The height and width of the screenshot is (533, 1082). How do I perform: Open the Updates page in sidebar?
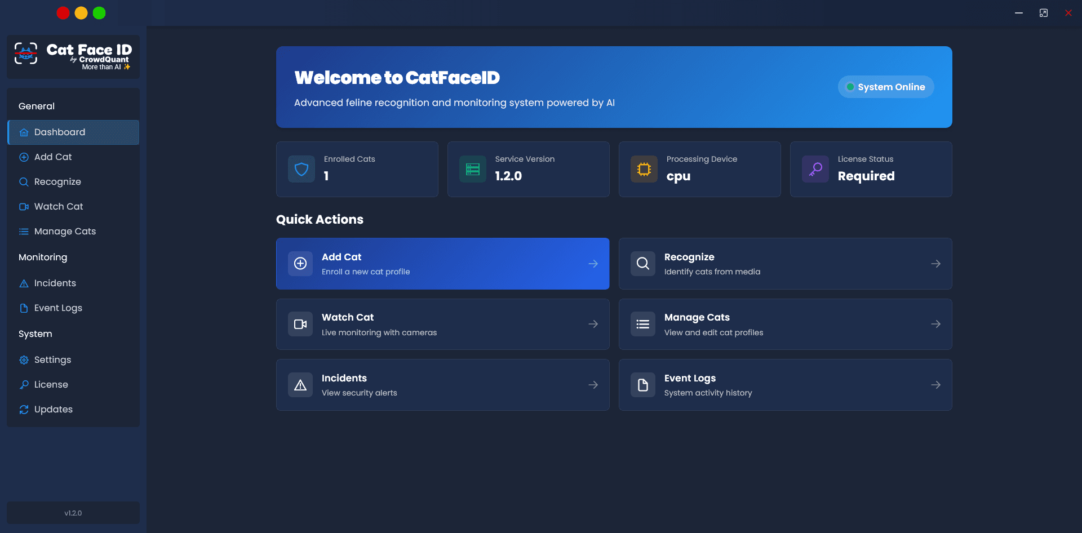tap(73, 410)
